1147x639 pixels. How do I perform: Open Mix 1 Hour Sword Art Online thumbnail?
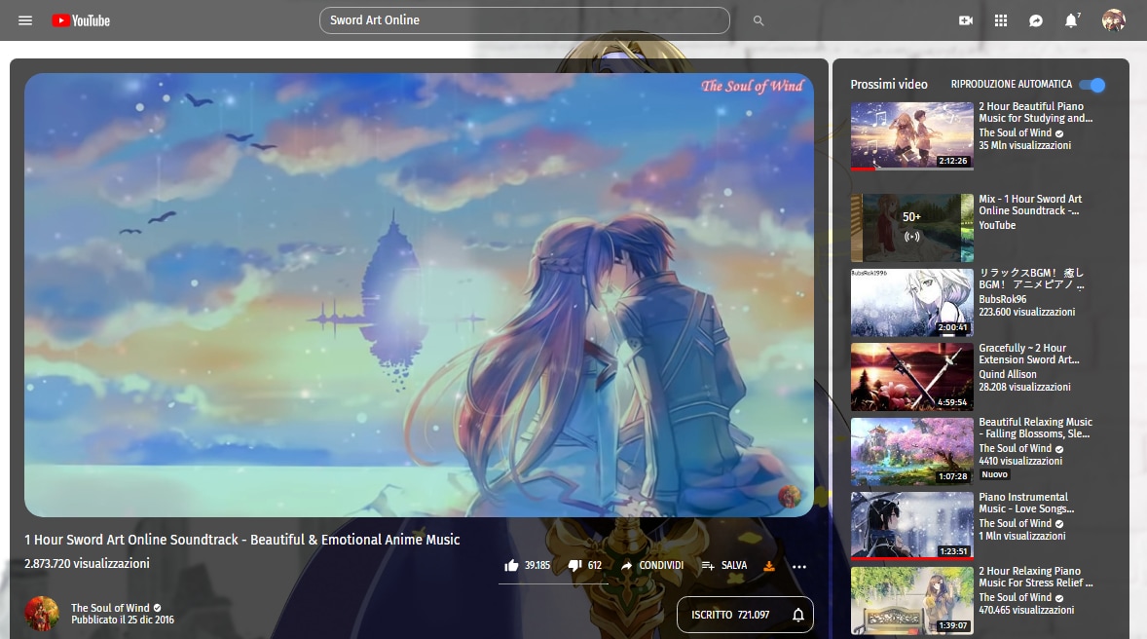(911, 228)
